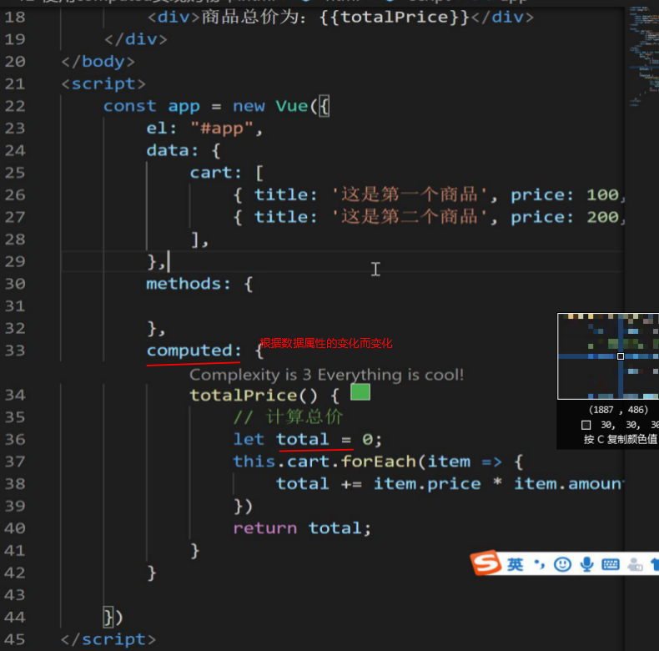Open the soft keyboard in the IME toolbar

coord(611,564)
